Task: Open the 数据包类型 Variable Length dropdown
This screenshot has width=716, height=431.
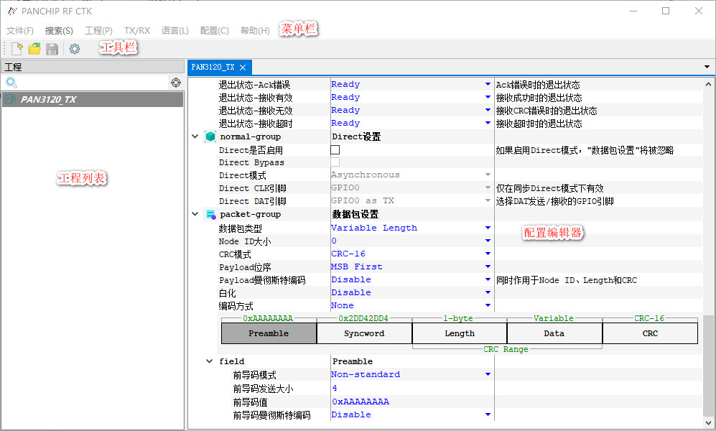Action: point(488,228)
